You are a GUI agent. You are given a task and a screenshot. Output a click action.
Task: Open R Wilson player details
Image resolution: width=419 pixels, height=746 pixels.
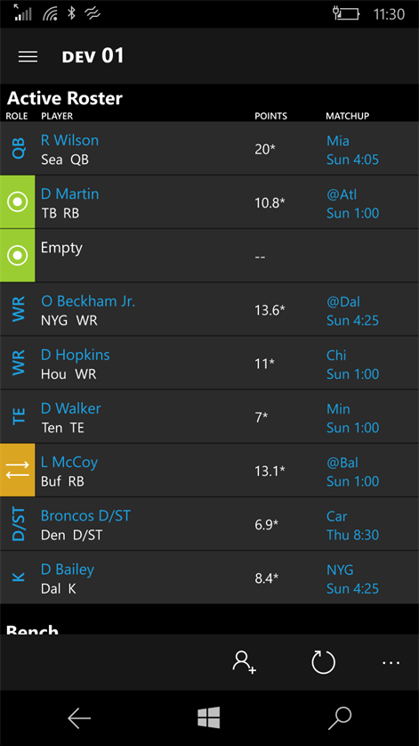click(x=69, y=140)
